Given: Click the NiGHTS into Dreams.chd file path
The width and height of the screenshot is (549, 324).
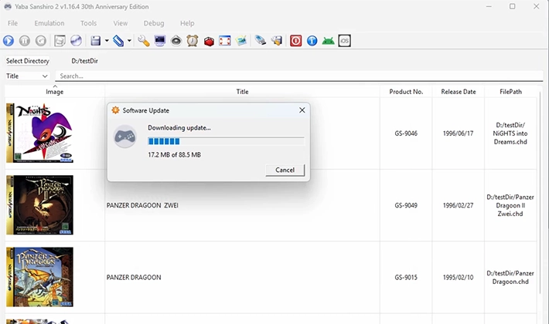Looking at the screenshot, I should [x=510, y=133].
